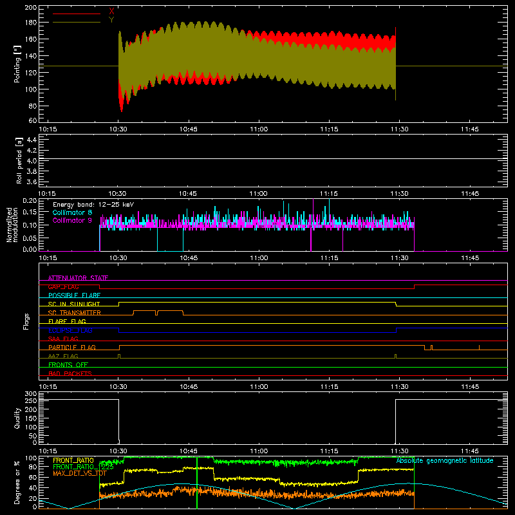Viewport: 515px width, 515px height.
Task: Select the GAP_FLAG label
Action: pos(63,286)
